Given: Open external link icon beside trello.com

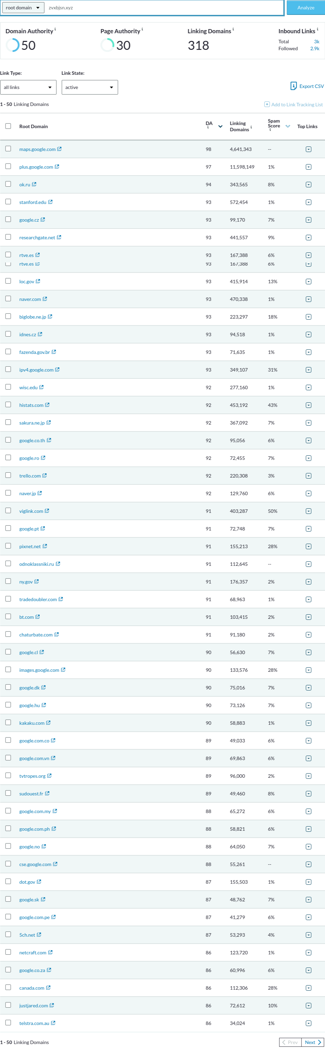Looking at the screenshot, I should [x=45, y=476].
